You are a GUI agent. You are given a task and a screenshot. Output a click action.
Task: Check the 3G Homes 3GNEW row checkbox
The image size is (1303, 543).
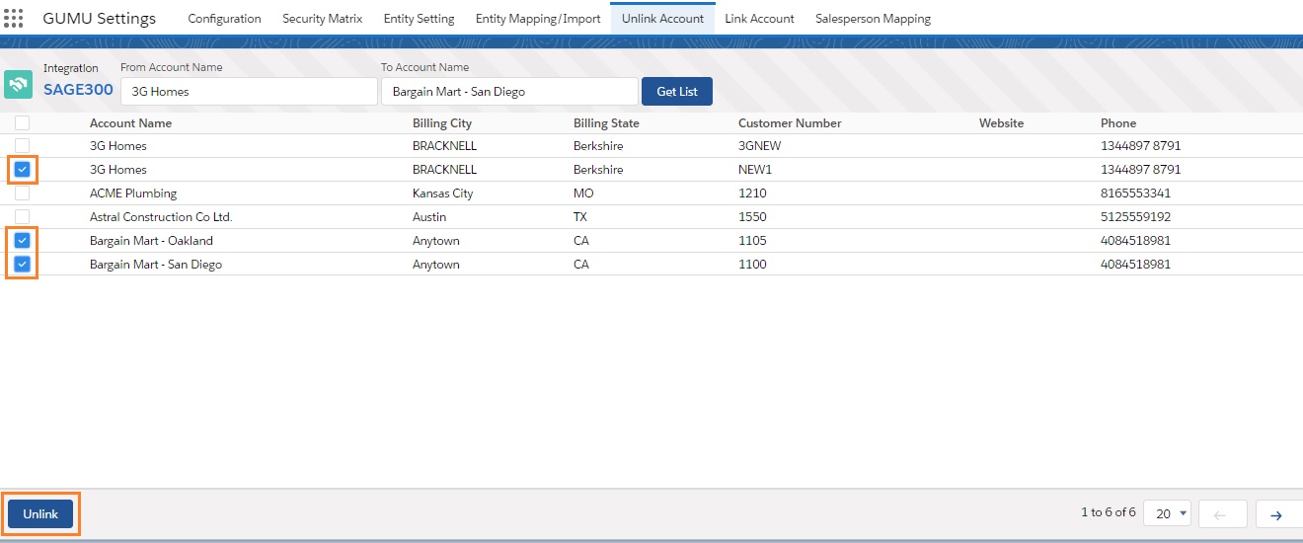22,146
